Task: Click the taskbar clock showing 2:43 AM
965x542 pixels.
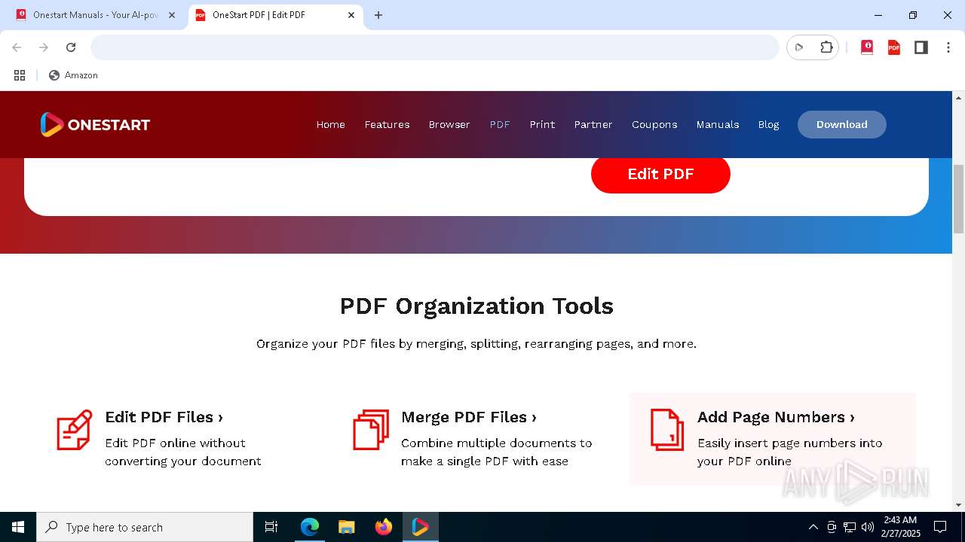Action: point(900,527)
